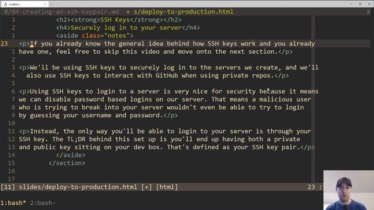Click the webcam video thumbnail
The height and width of the screenshot is (210, 374).
(x=348, y=190)
